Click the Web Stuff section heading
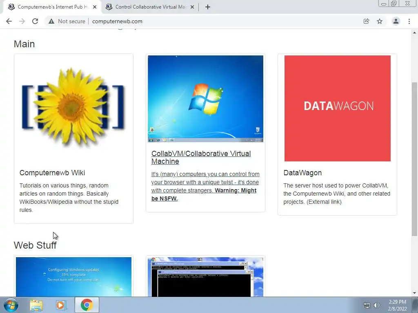Screen dimensions: 418x313 pos(35,245)
